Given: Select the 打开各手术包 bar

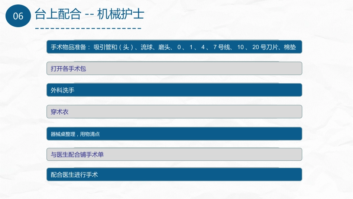Looking at the screenshot, I should pos(174,68).
